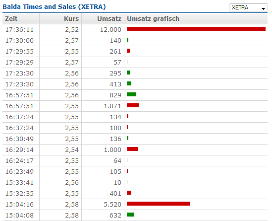The width and height of the screenshot is (272, 221).
Task: Click the red bar for 12.000 volume
Action: 196,29
